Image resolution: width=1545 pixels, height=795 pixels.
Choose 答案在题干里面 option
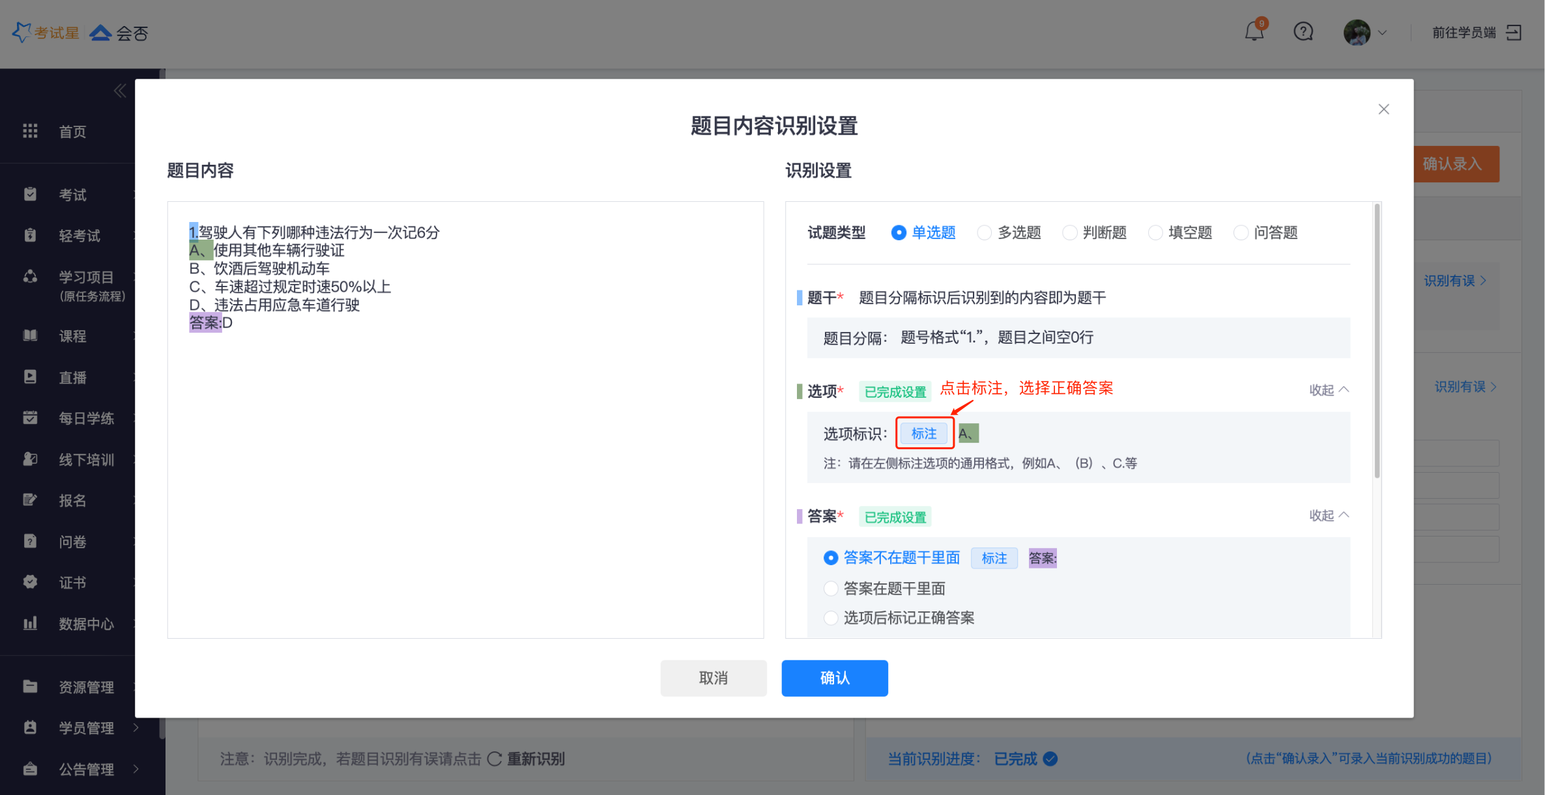[831, 589]
